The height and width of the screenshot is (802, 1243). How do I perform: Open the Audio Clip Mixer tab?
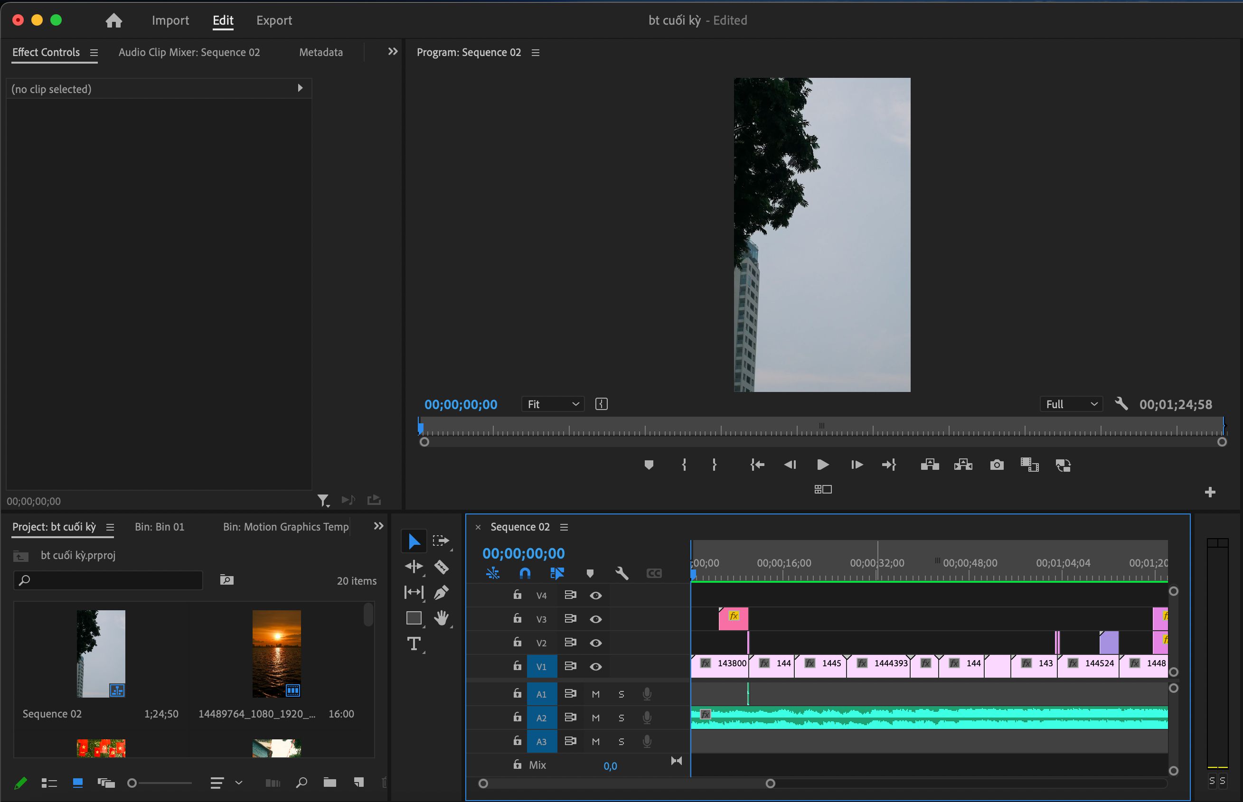coord(189,52)
